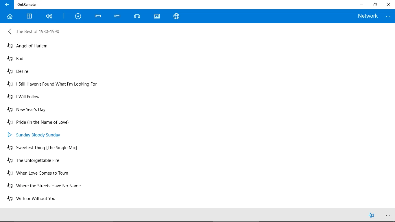This screenshot has width=395, height=222.
Task: Select the song Bad
Action: pyautogui.click(x=20, y=59)
